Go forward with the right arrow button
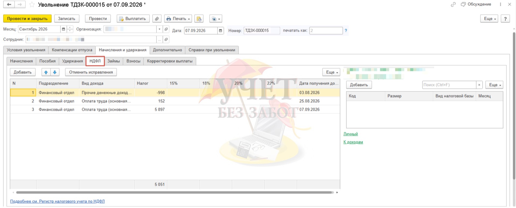516x208 pixels. pyautogui.click(x=20, y=5)
